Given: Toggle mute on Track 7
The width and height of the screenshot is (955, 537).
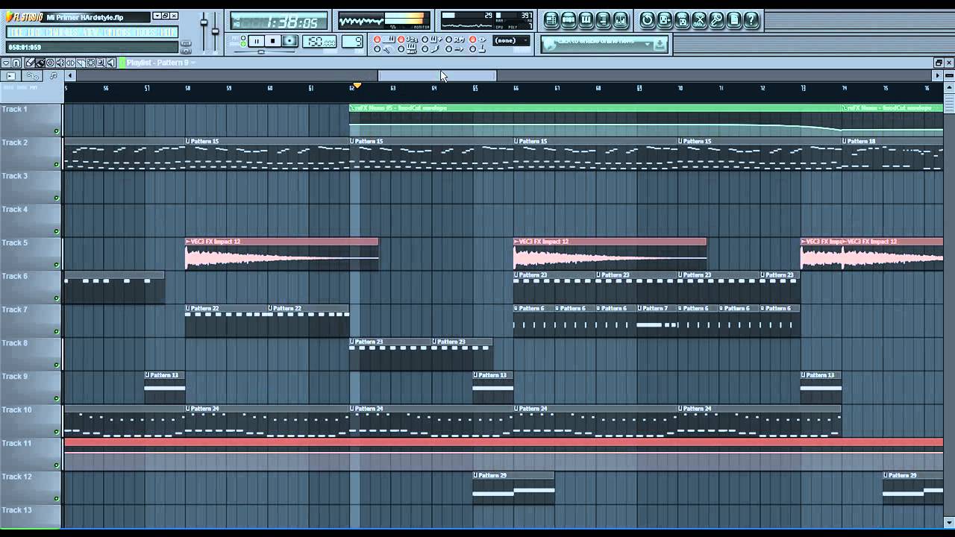Looking at the screenshot, I should pos(57,332).
